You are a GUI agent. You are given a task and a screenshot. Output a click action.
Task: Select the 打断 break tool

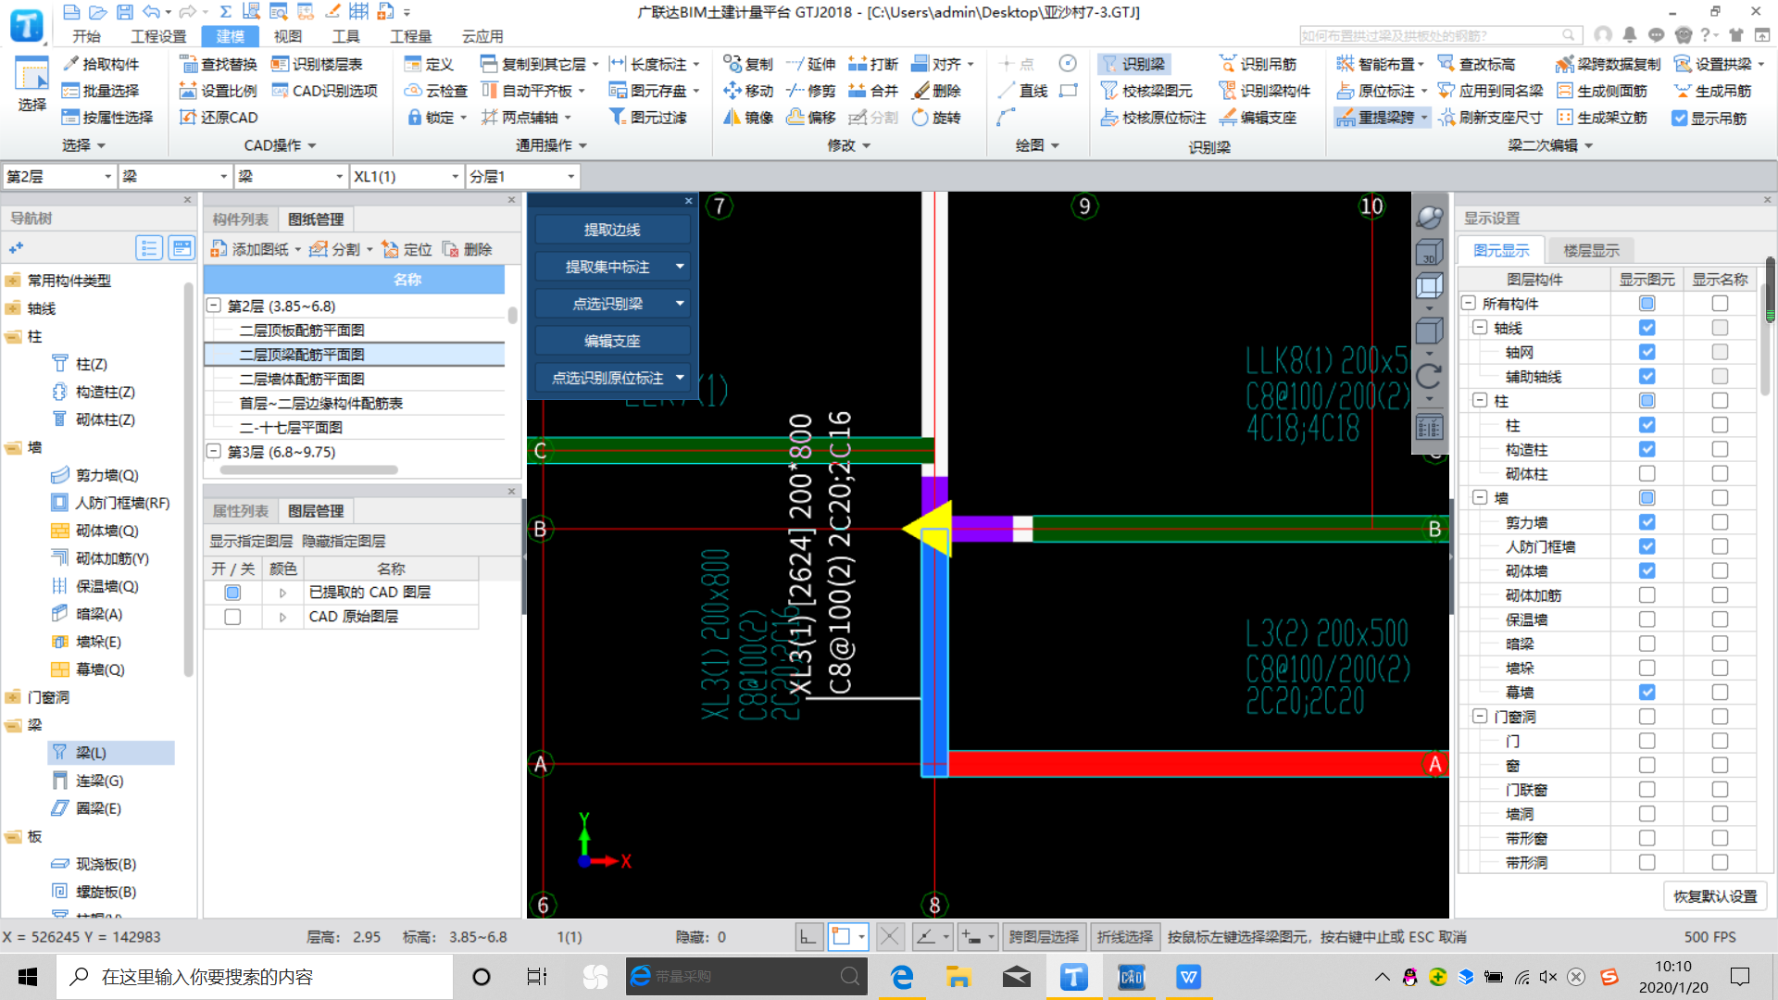(873, 64)
